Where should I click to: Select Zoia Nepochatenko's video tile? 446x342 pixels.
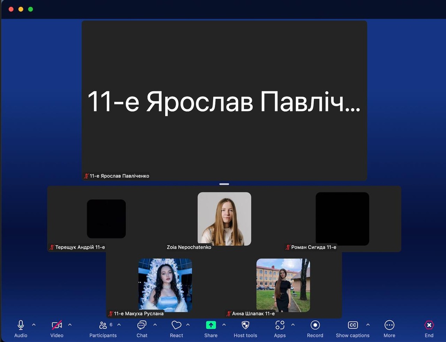tap(224, 219)
